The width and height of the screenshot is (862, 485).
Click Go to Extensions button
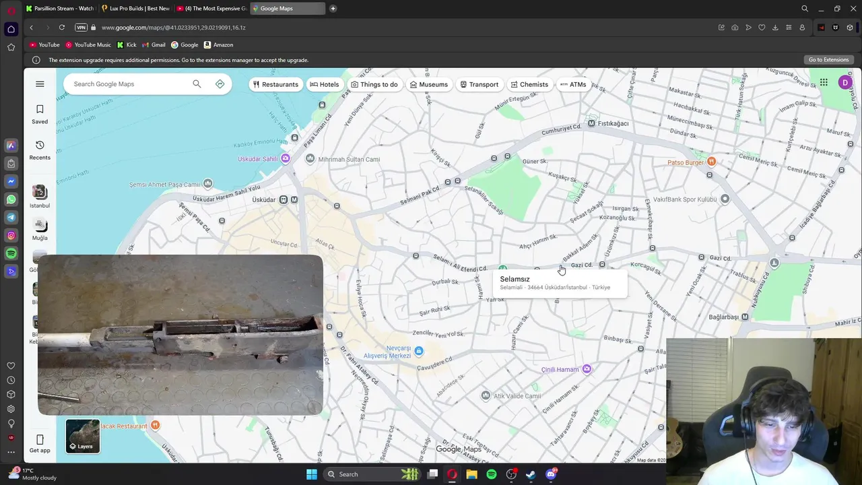[828, 60]
